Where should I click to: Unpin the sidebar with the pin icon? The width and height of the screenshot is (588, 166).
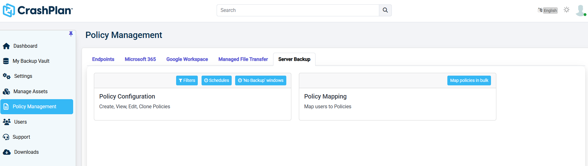click(x=71, y=34)
